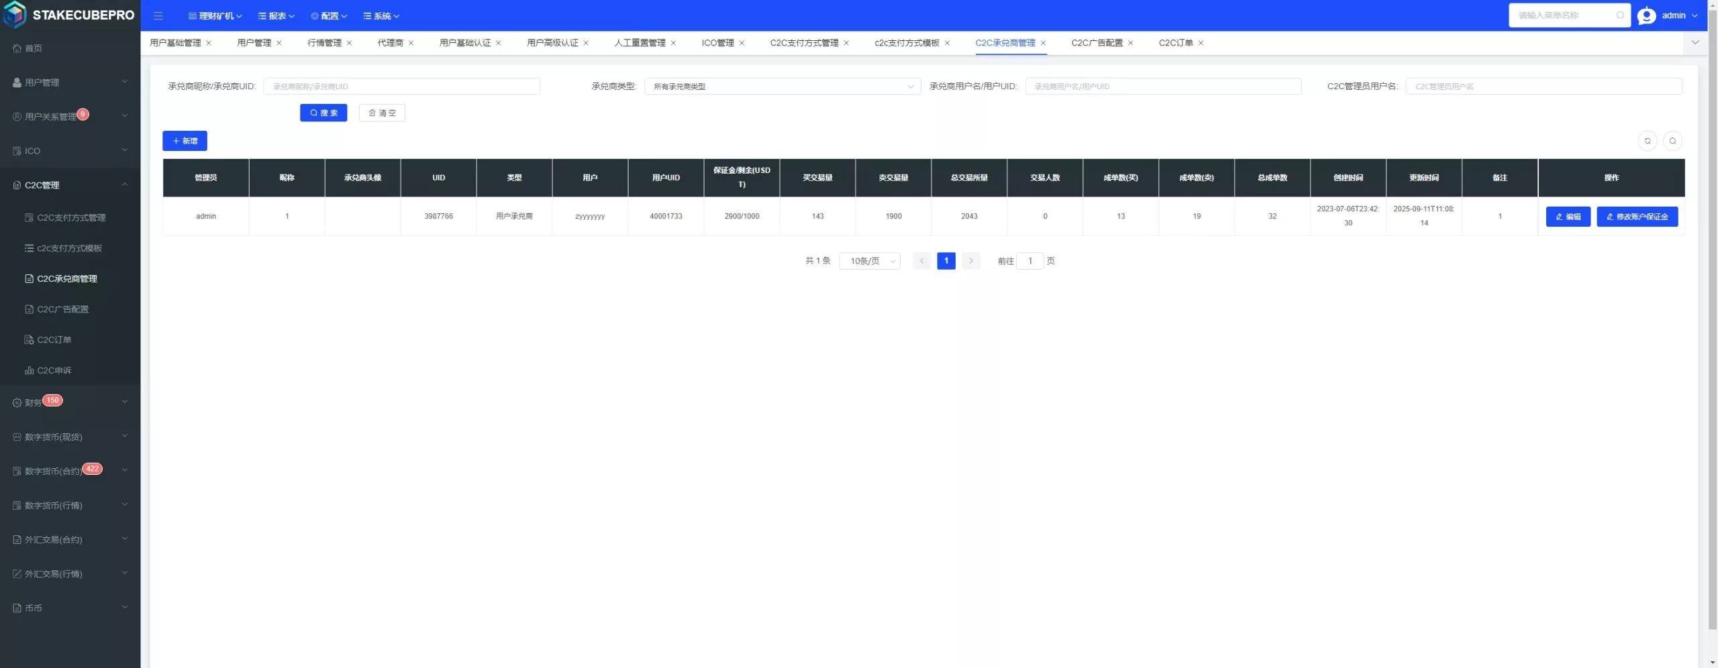Open 配置 top menu
This screenshot has width=1718, height=668.
coord(329,15)
